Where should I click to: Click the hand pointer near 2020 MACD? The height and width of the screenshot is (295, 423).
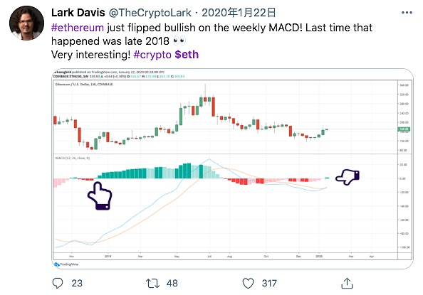pyautogui.click(x=348, y=177)
